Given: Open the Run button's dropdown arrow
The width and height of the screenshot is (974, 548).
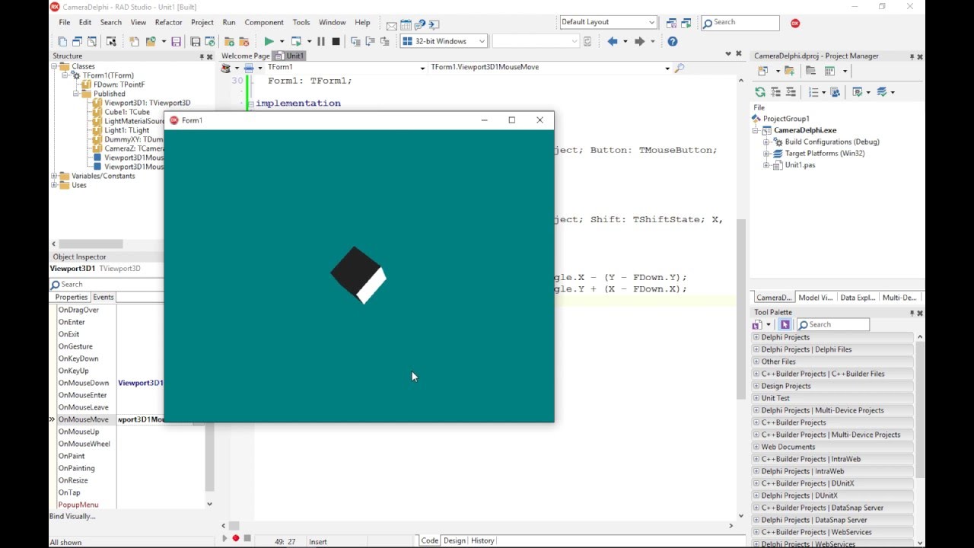Looking at the screenshot, I should click(282, 41).
